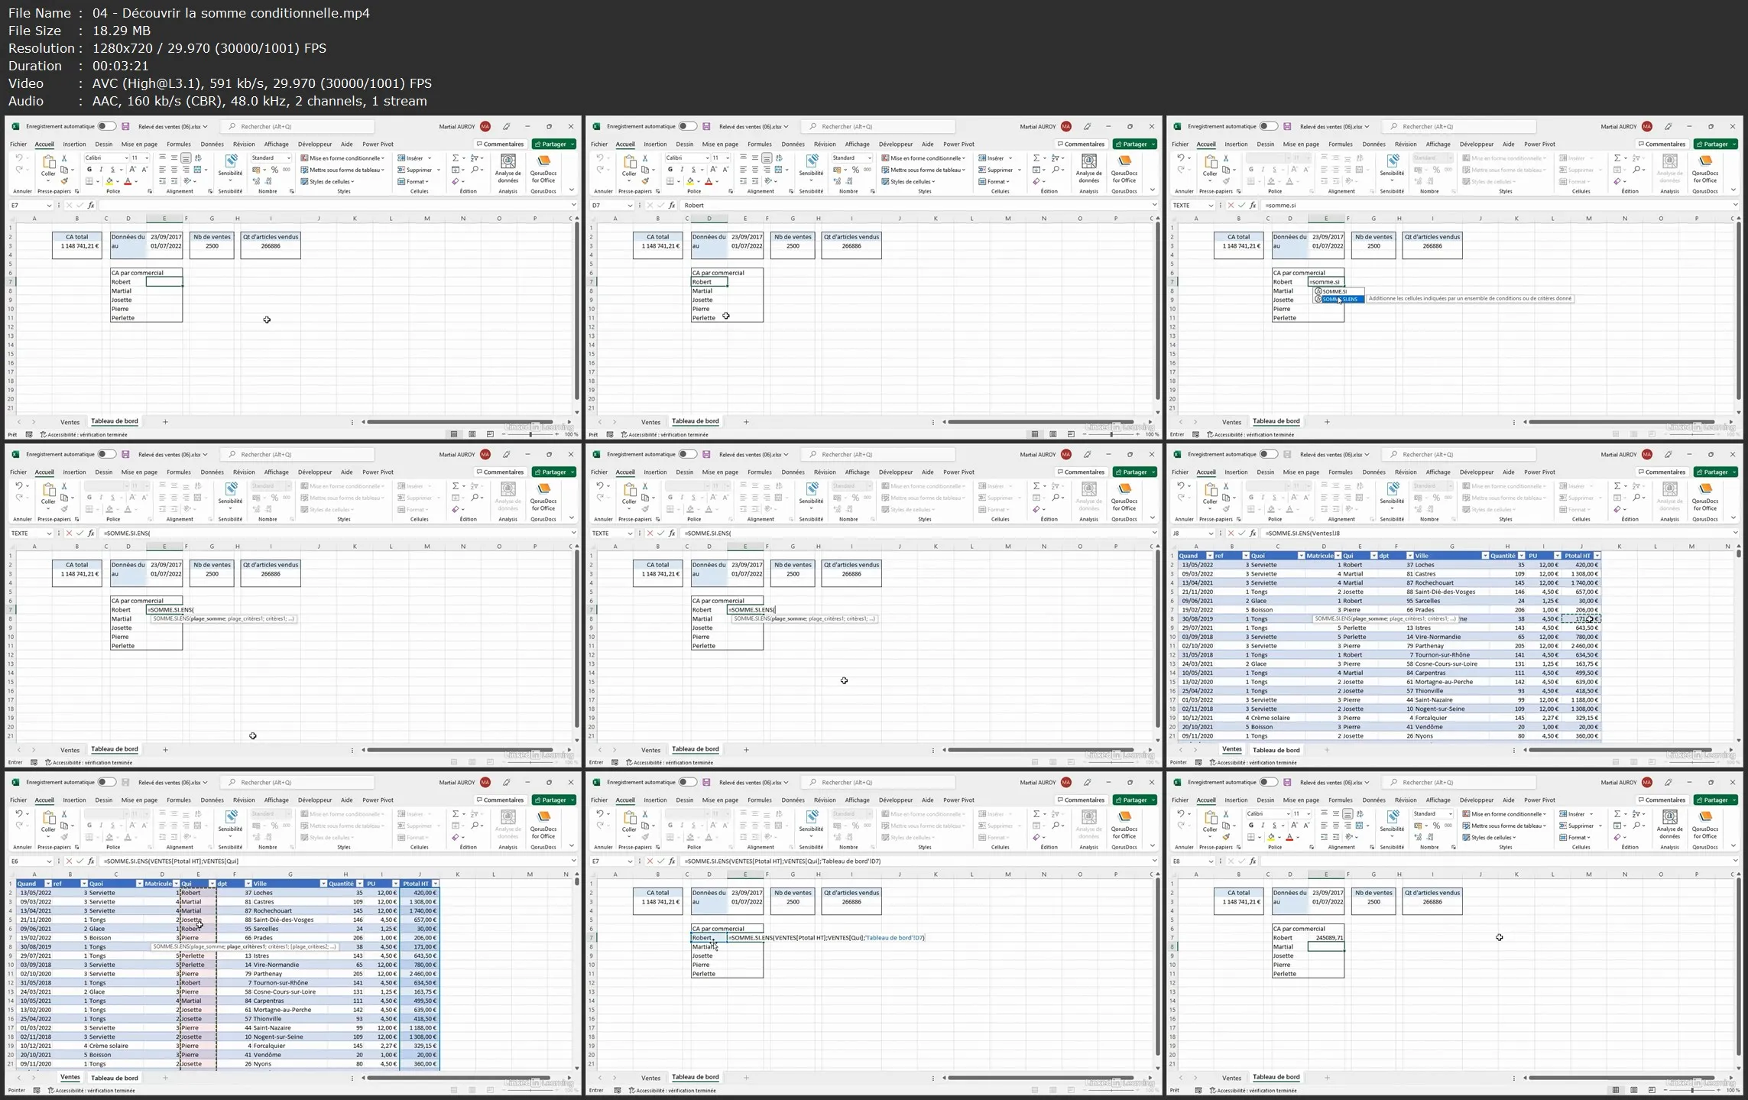
Task: Toggle Enregistrement automatique in the 'Tableau de bord'!D7 formula frame
Action: coord(687,782)
